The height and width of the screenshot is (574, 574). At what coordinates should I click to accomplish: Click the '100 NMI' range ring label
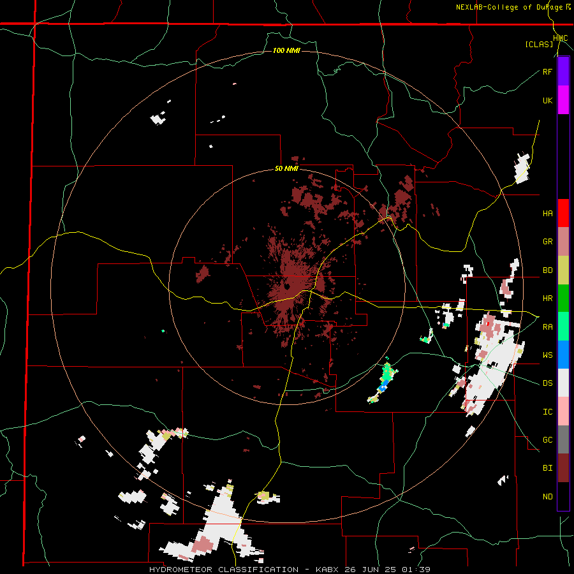point(286,50)
